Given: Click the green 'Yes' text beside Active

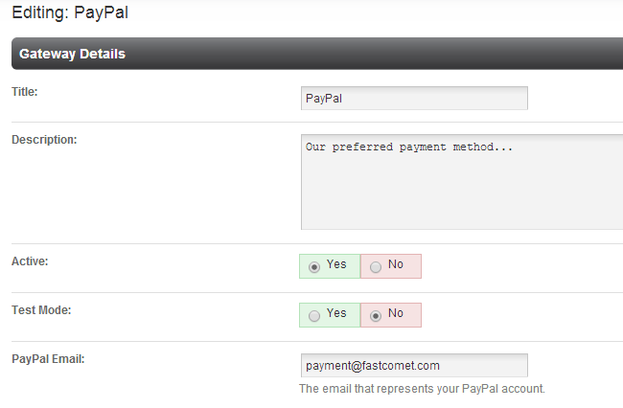Looking at the screenshot, I should pos(336,264).
